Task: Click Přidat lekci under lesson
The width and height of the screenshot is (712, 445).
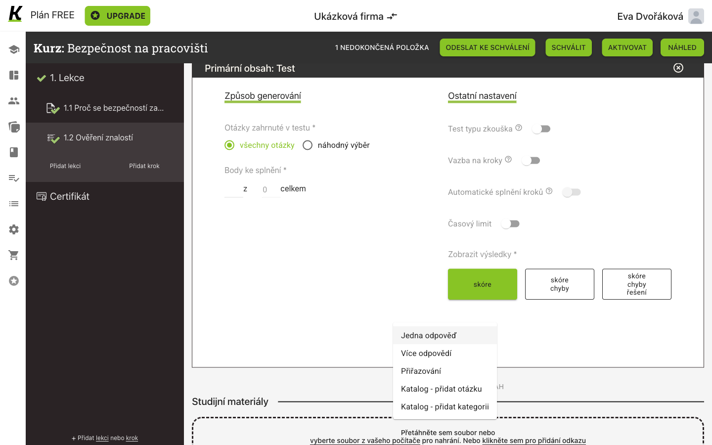Action: coord(65,166)
